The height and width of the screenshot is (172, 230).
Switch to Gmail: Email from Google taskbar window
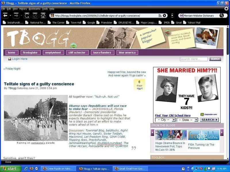point(130,169)
